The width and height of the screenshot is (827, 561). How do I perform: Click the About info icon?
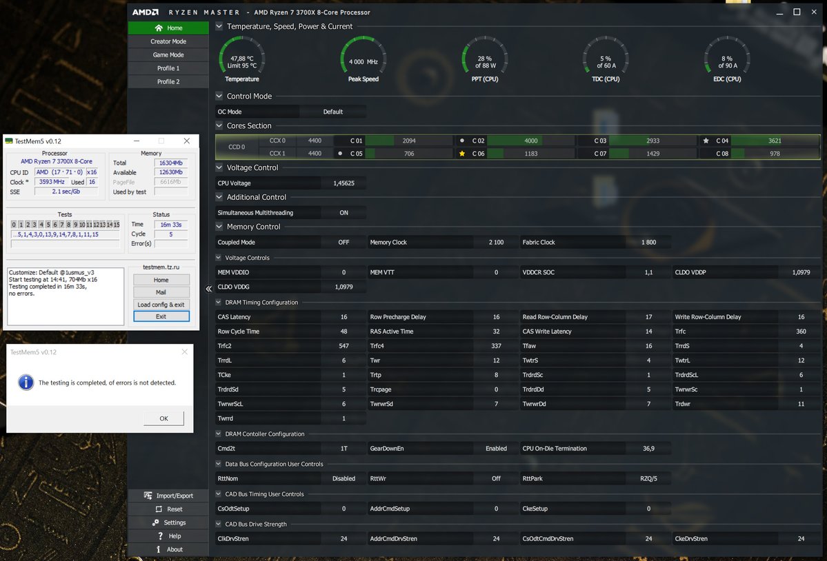[x=158, y=549]
